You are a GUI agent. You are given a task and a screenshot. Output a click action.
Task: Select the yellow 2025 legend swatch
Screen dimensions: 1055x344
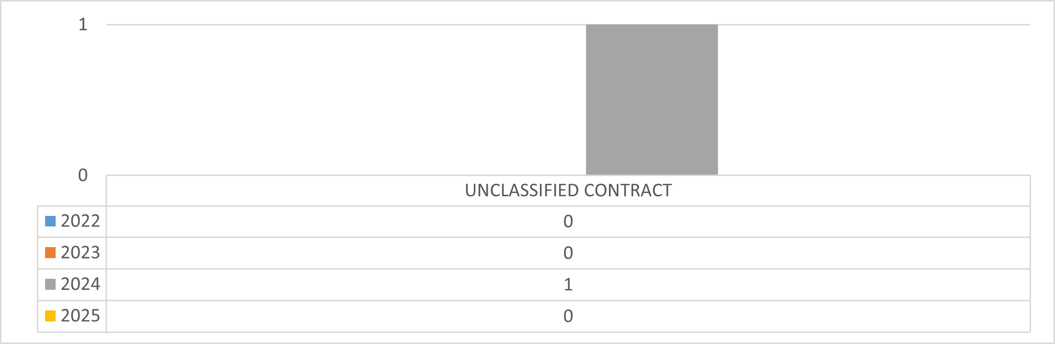50,316
